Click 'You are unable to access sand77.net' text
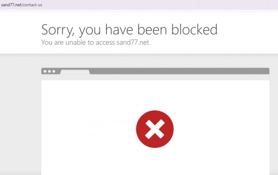 click(95, 43)
